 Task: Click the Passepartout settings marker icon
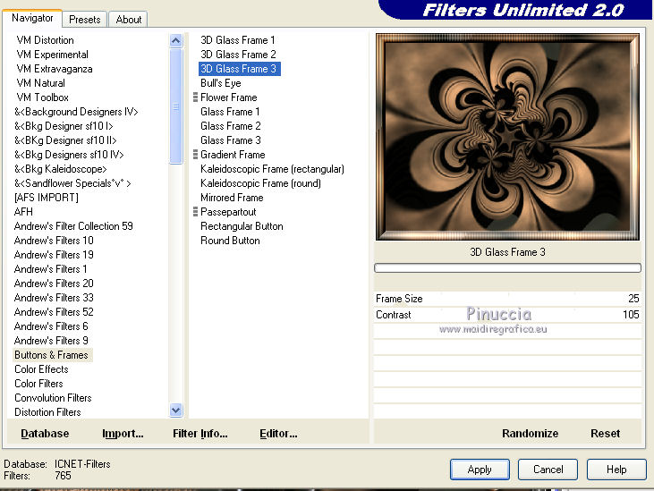[x=195, y=212]
